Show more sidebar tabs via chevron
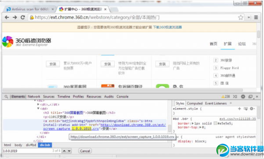The image size is (264, 159). coord(231,103)
